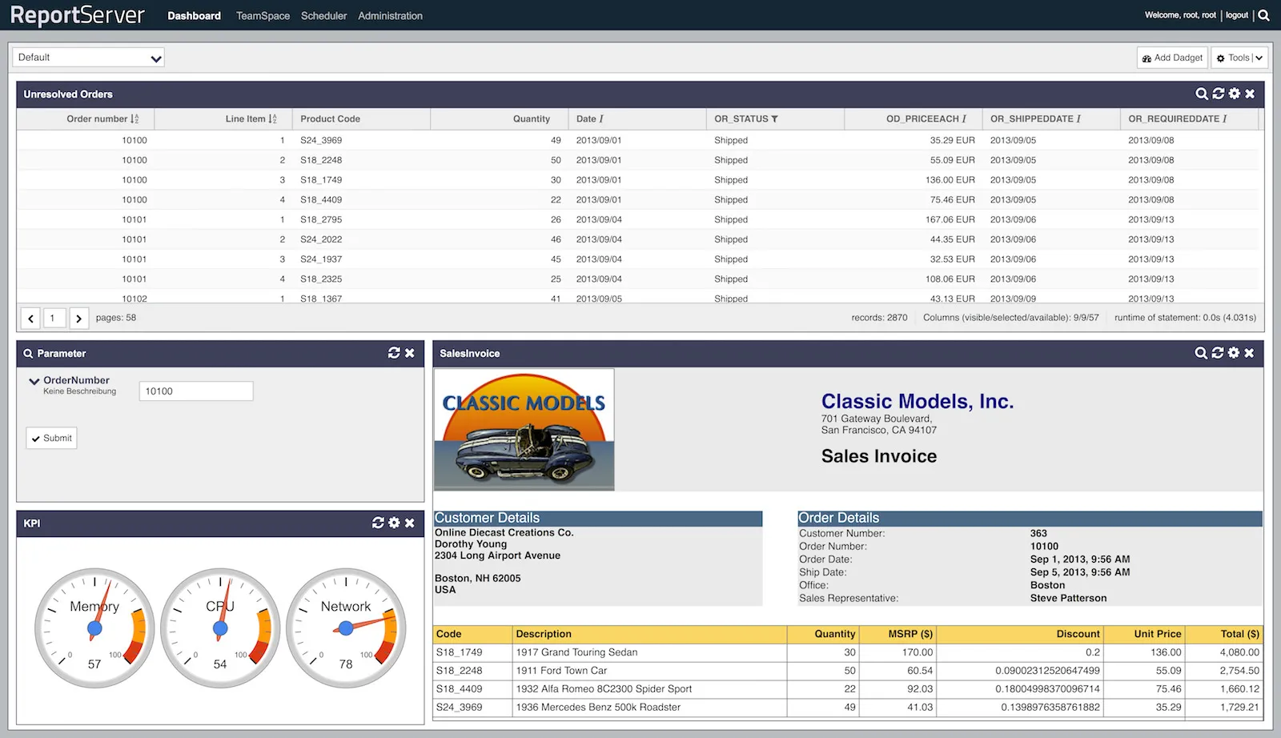Open the SalesInvoice search magnifier

[x=1201, y=352]
